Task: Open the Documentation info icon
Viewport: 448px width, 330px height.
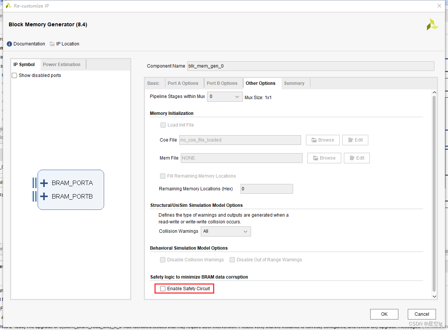Action: (x=9, y=44)
